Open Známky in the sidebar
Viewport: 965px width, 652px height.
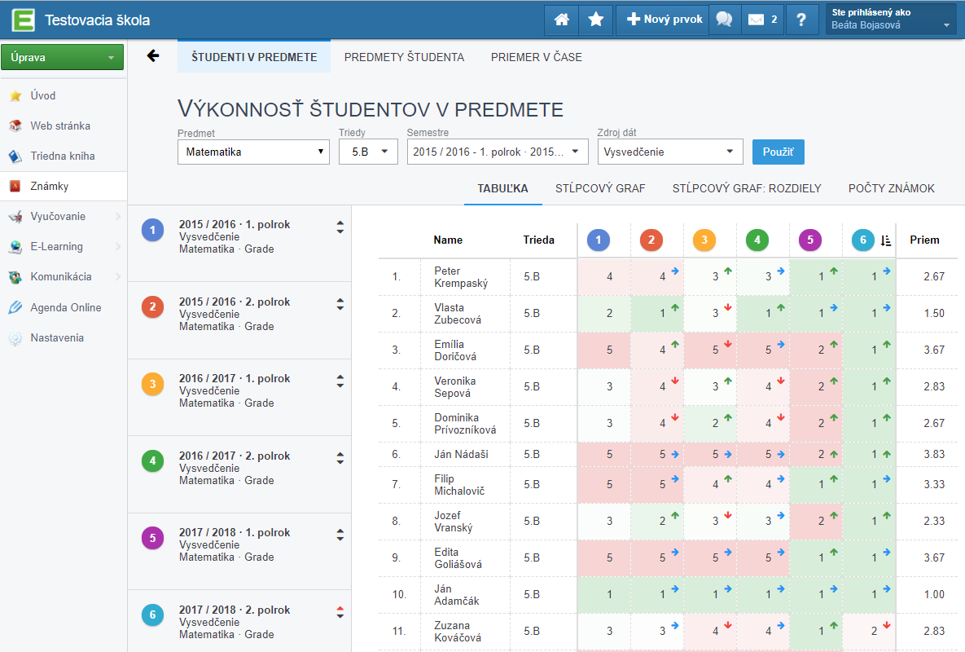click(x=64, y=186)
